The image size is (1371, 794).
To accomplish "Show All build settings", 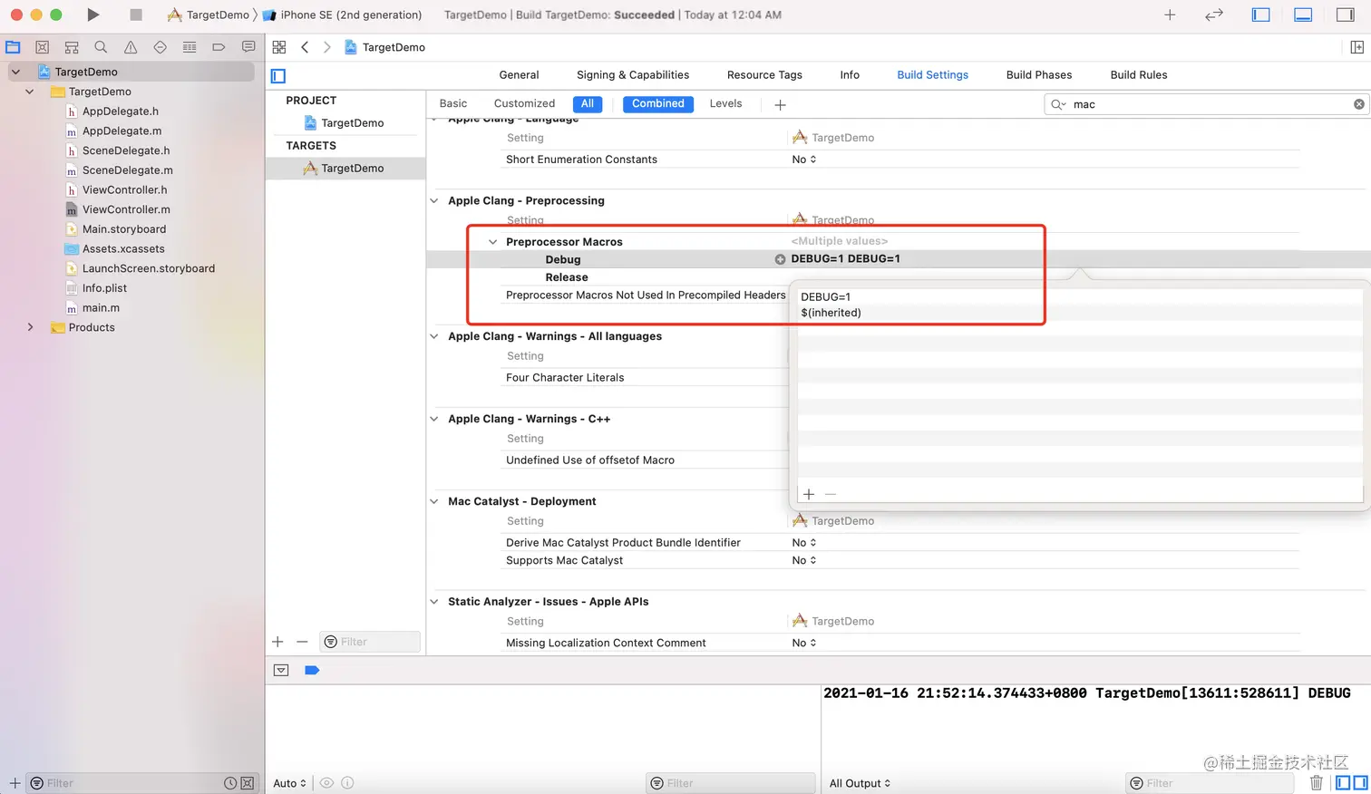I will 588,103.
